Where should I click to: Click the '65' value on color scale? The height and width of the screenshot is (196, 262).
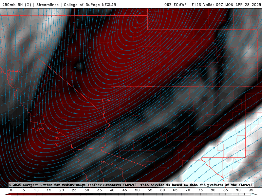pos(175,190)
